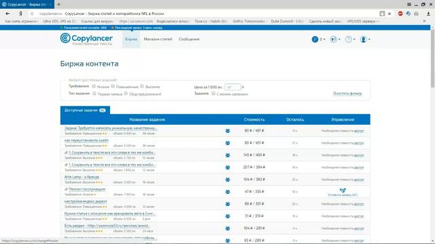The image size is (435, 244).
Task: Open the 'VPS/VDS сервера' bookmark
Action: click(x=363, y=21)
